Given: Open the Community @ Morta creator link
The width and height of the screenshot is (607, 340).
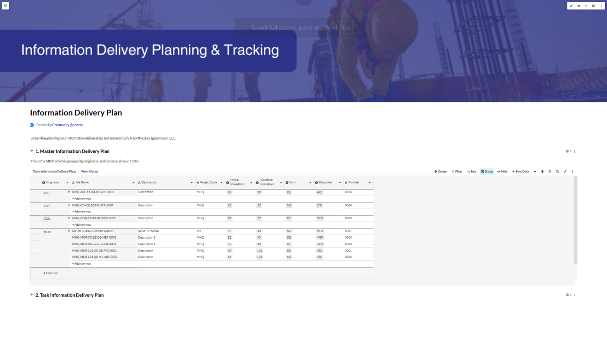Looking at the screenshot, I should 67,125.
